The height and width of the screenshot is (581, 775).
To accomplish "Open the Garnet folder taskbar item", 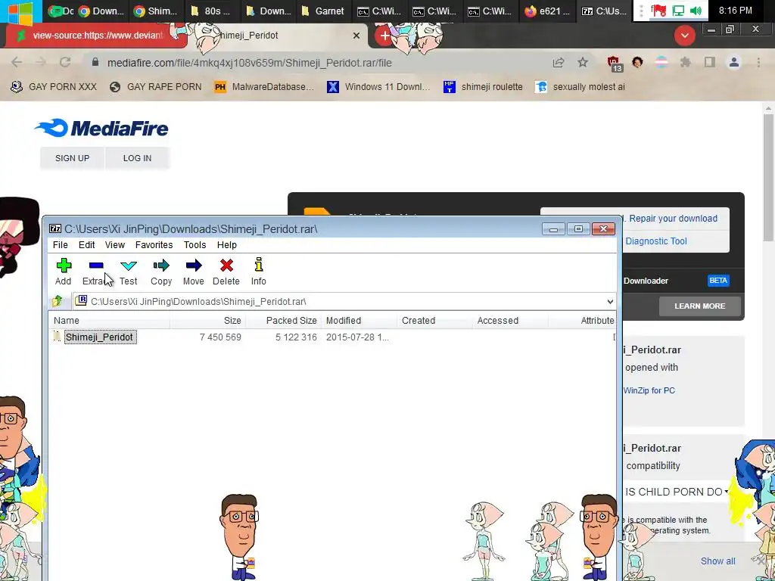I will coord(322,11).
